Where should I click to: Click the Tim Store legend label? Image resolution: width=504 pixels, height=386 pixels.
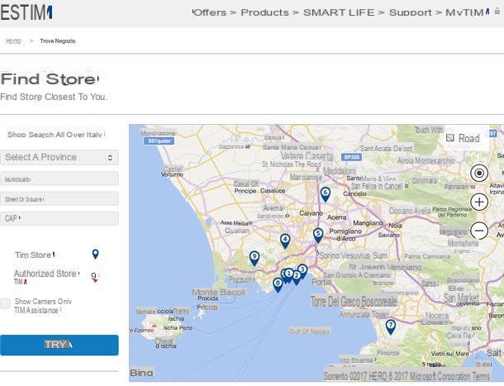click(x=35, y=255)
